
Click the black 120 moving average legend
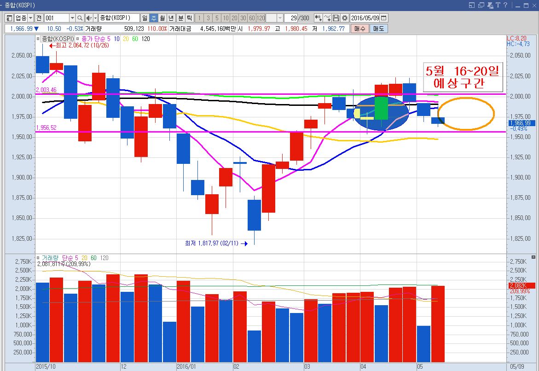click(146, 39)
